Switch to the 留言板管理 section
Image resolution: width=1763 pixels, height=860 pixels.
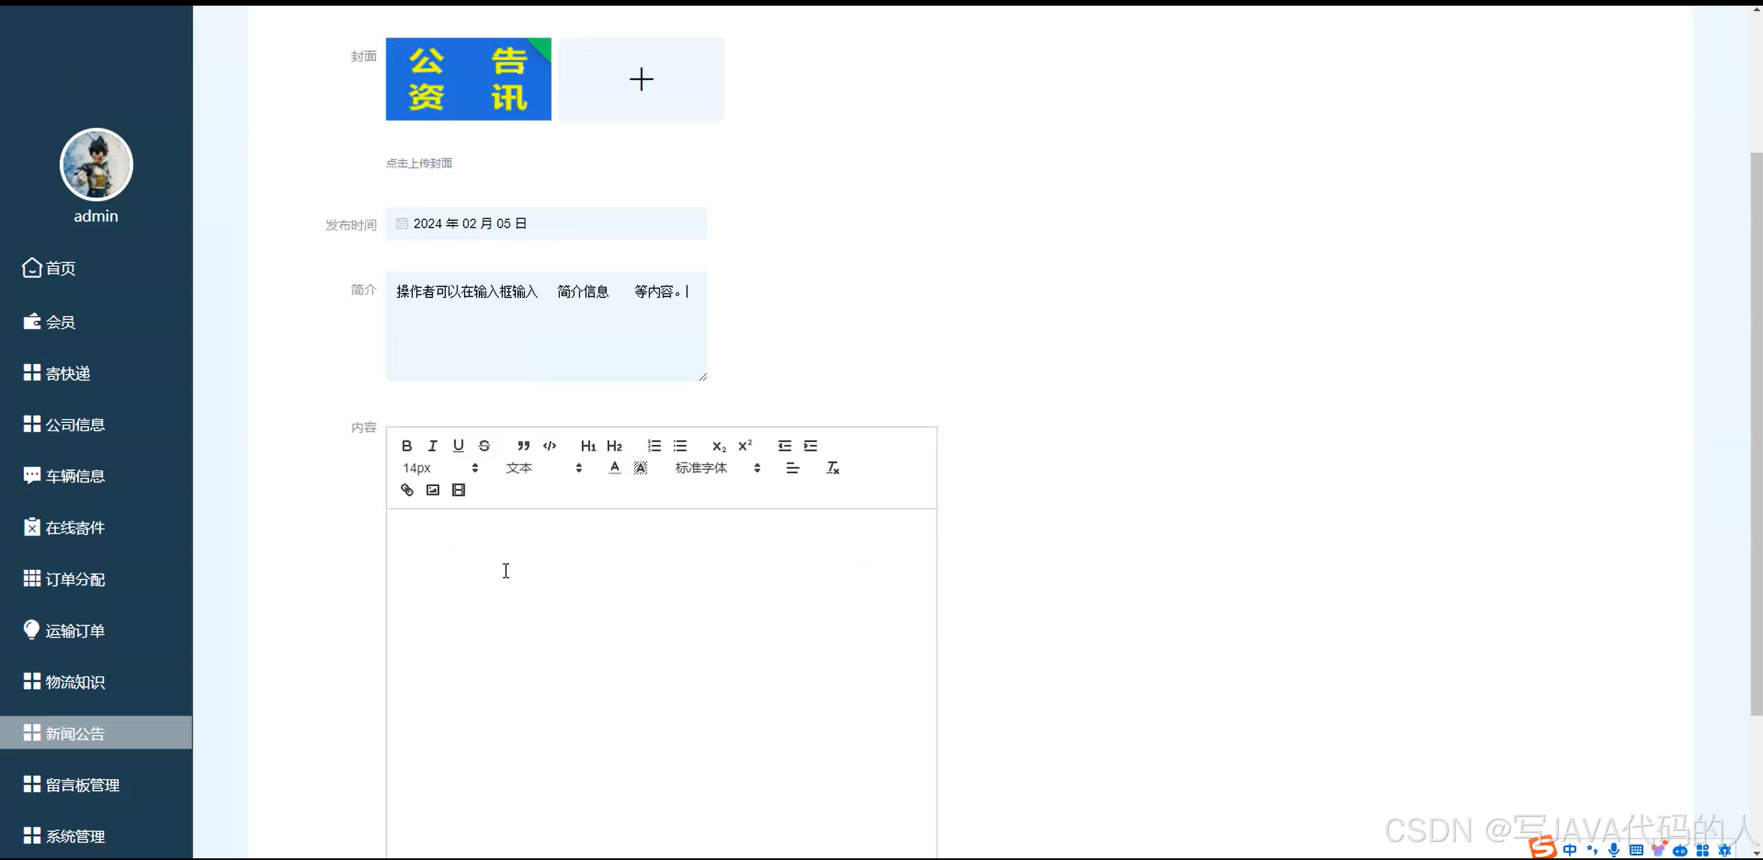tap(83, 784)
